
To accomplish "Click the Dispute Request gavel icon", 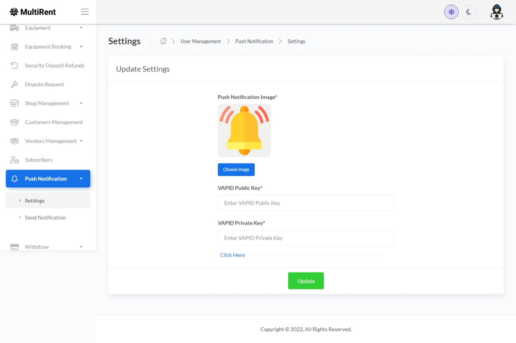I will pyautogui.click(x=14, y=85).
